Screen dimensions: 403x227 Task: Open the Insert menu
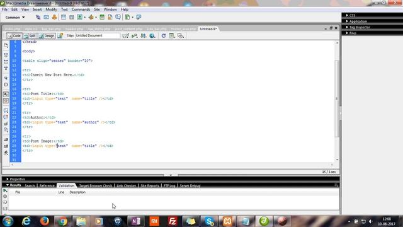pos(37,9)
